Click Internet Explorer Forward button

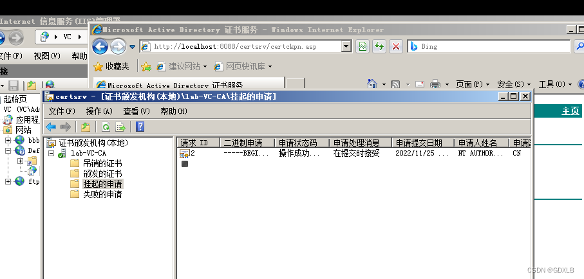(118, 46)
